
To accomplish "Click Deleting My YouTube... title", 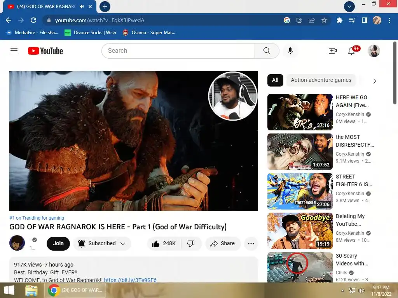I will click(350, 220).
